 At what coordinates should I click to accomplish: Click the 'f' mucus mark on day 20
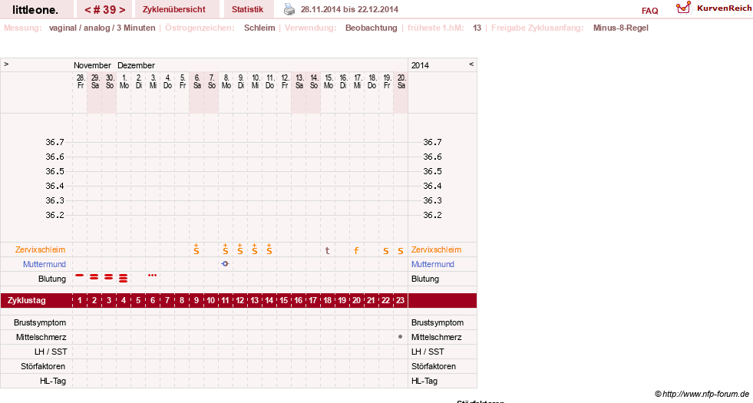pos(356,250)
